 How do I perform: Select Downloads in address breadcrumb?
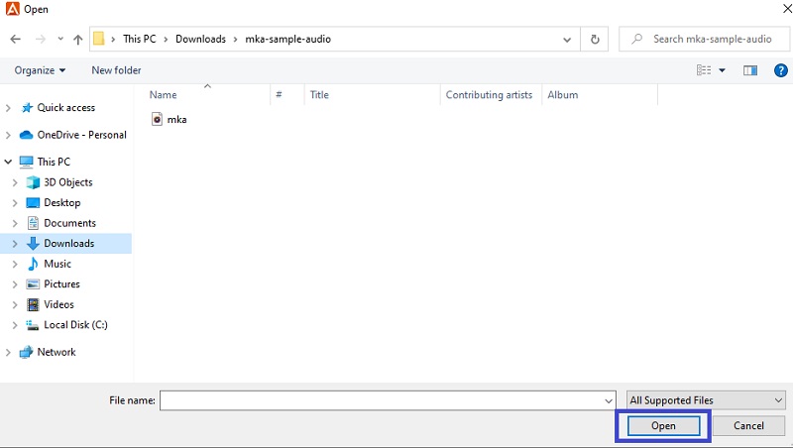point(201,39)
